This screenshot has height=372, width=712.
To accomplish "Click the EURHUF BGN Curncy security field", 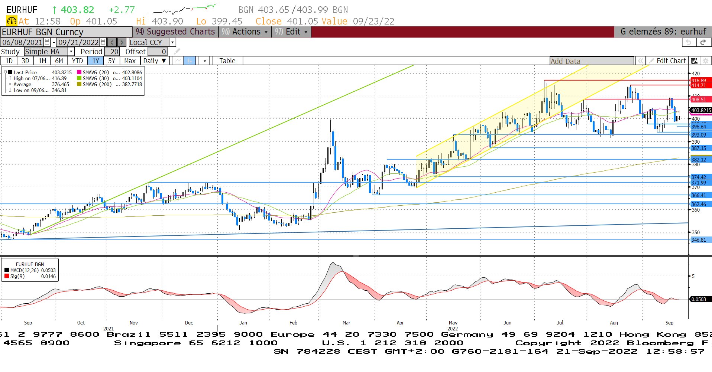I will pyautogui.click(x=66, y=32).
